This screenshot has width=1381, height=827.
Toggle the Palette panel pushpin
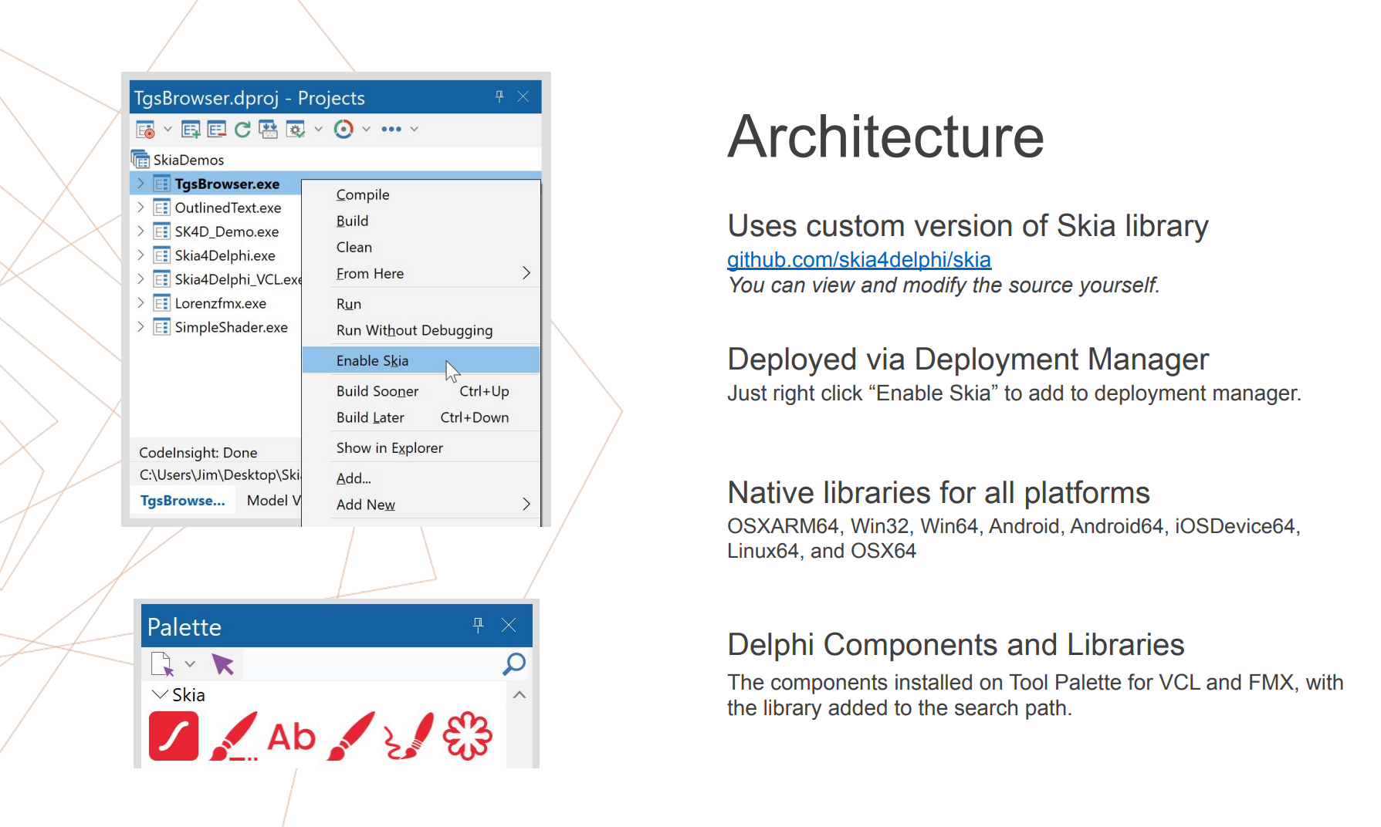(478, 625)
